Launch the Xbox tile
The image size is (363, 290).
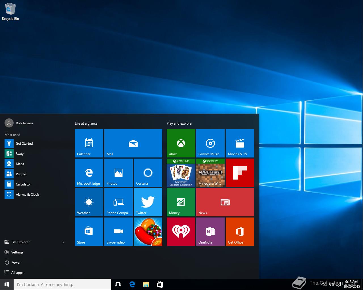(x=181, y=143)
